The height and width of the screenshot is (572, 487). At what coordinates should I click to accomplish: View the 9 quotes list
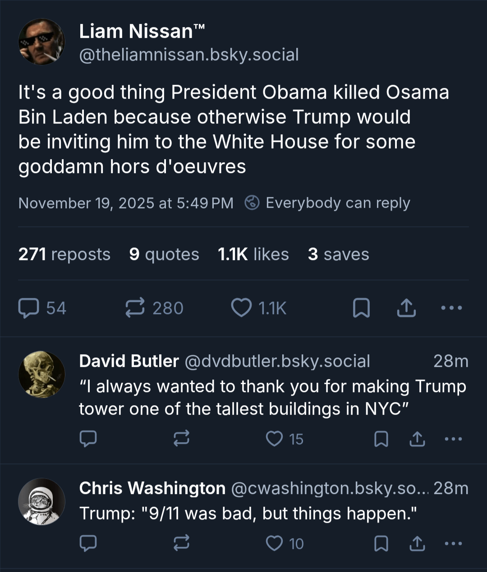tap(164, 255)
